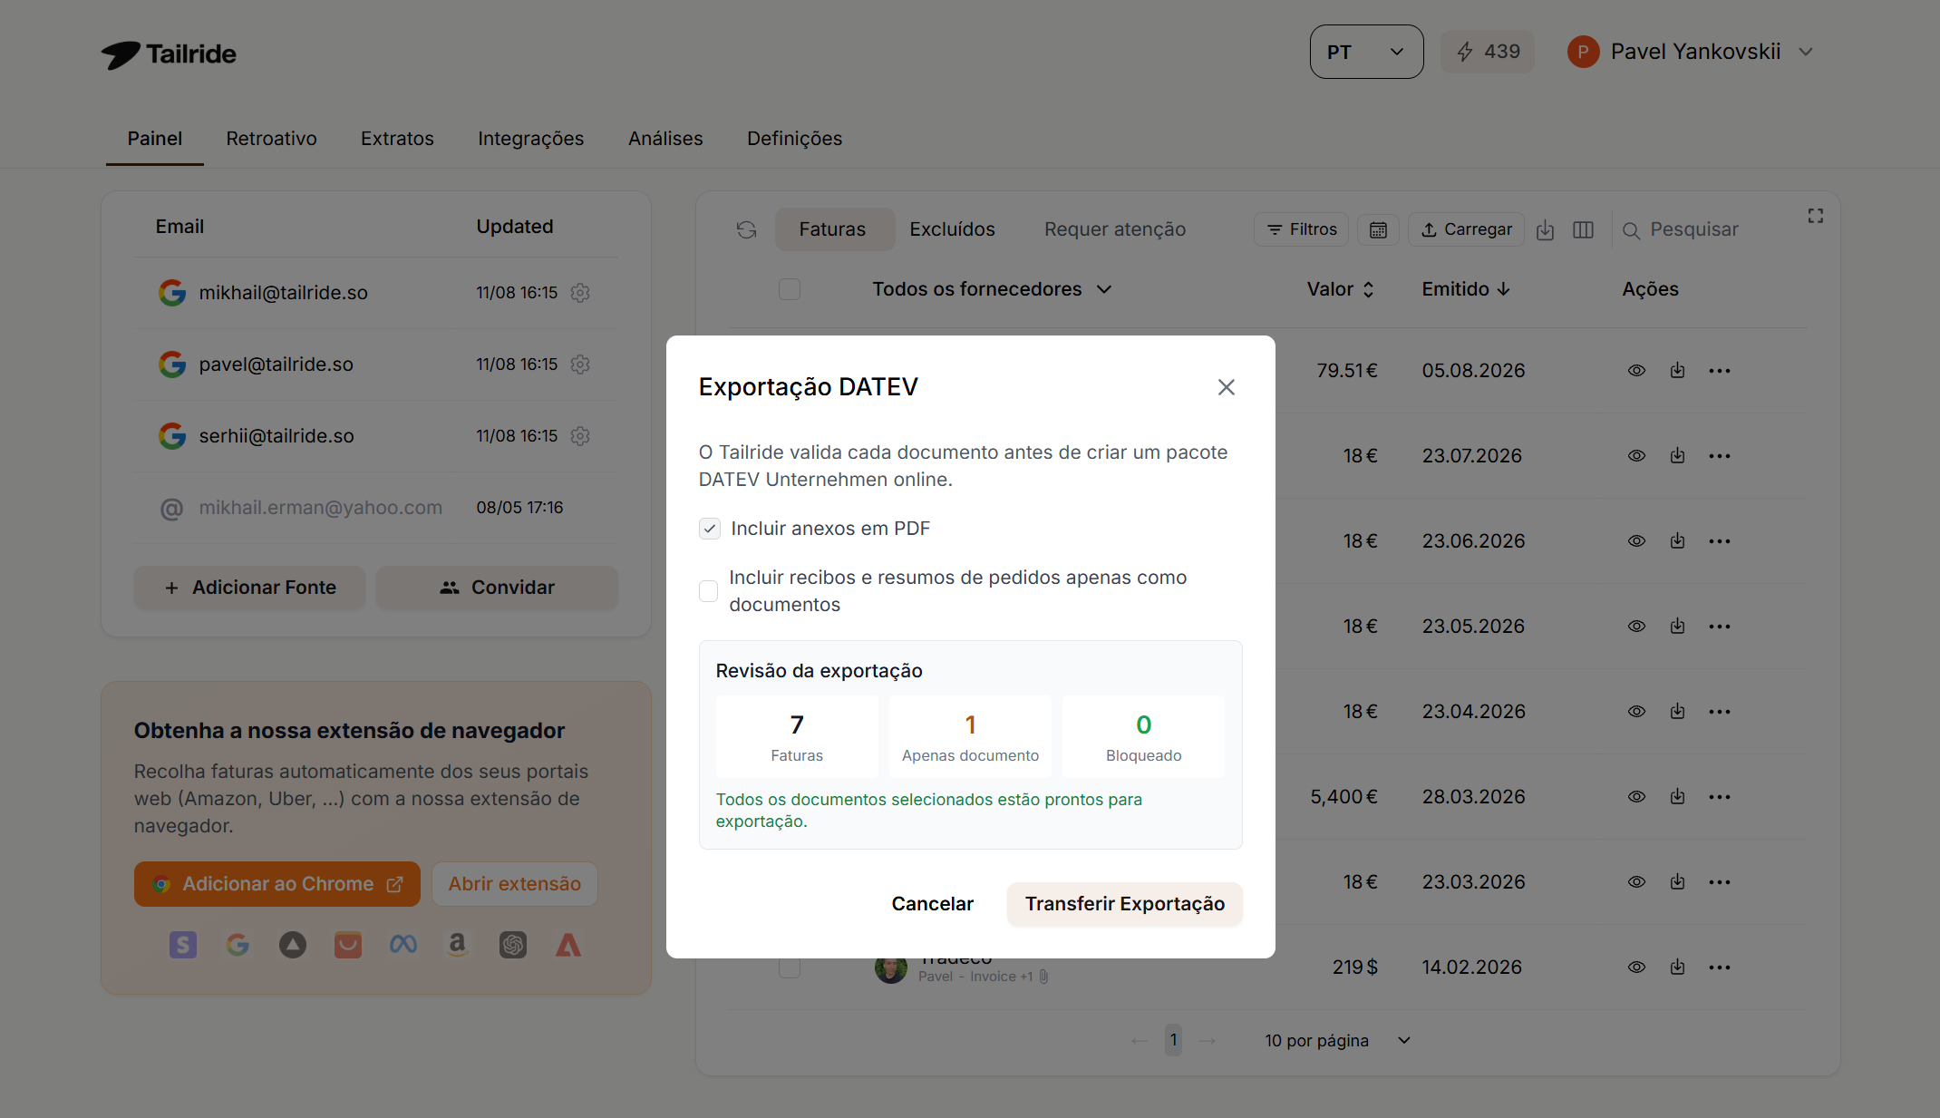Click the Carregar upload button
Screen dimensions: 1940x1118
(x=1466, y=229)
